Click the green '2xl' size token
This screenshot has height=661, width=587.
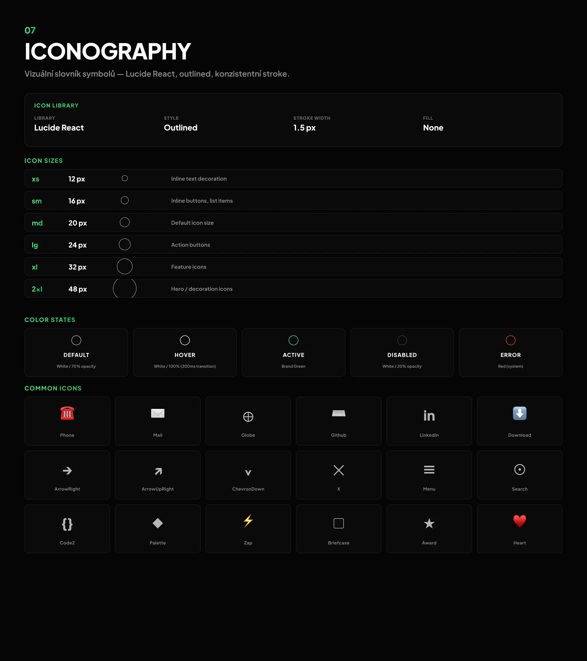pyautogui.click(x=37, y=289)
